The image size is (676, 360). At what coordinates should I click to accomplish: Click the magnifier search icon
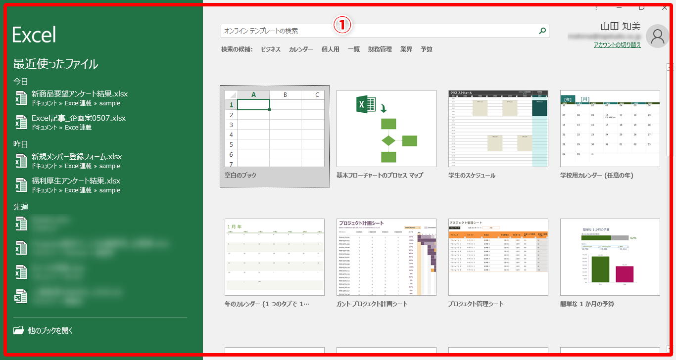pos(543,31)
